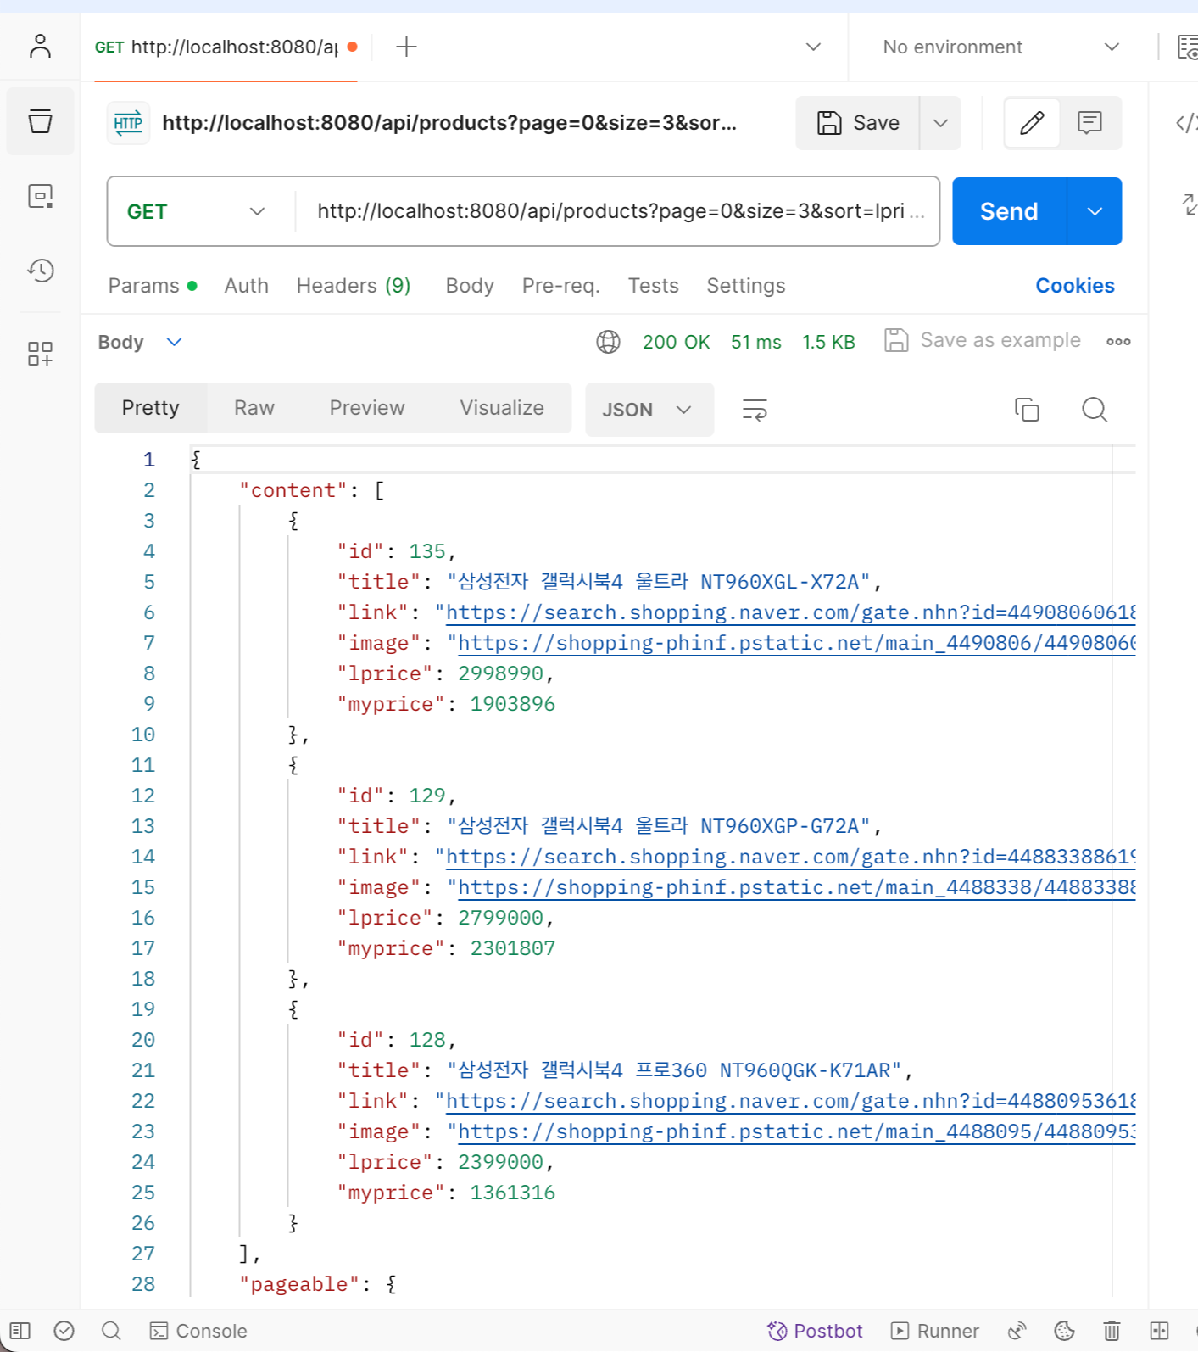Open the code snippet icon
The width and height of the screenshot is (1198, 1352).
[x=1186, y=123]
